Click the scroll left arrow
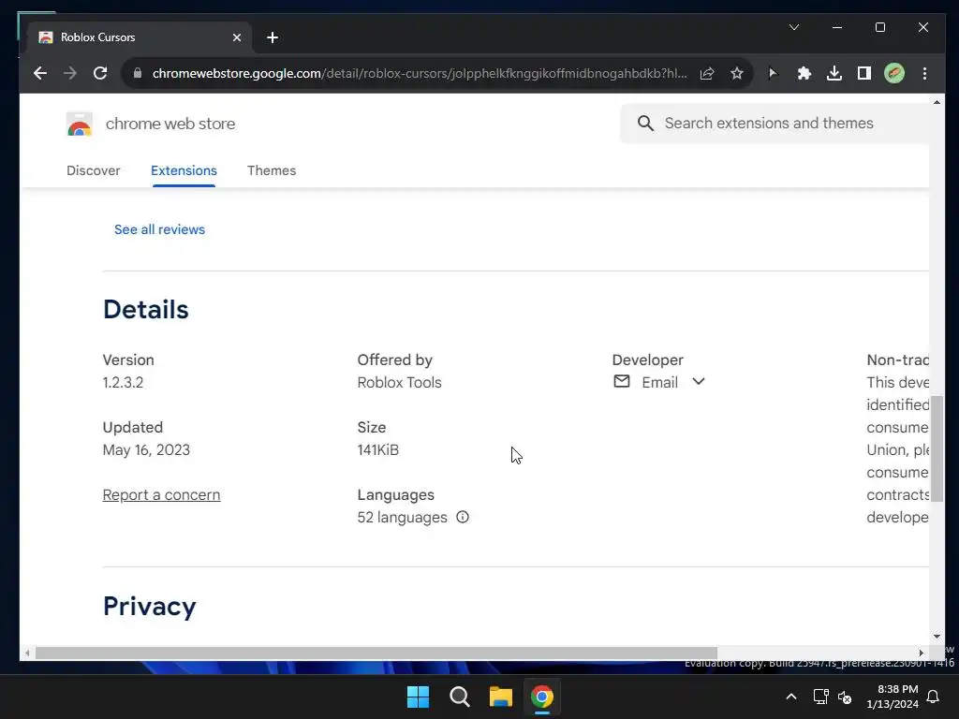Screen dimensions: 959x719 (27, 653)
